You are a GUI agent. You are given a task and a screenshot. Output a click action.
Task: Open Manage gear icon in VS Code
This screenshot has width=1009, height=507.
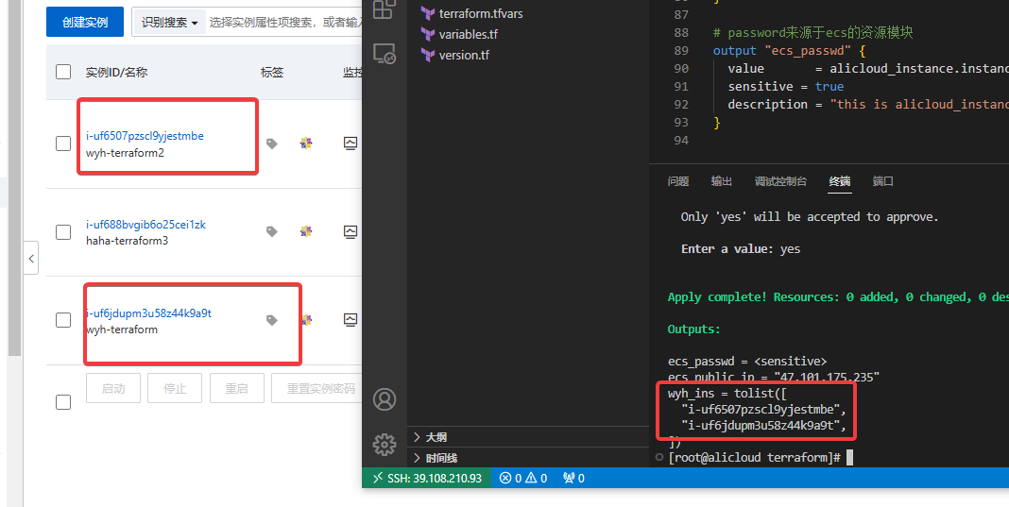pyautogui.click(x=385, y=444)
